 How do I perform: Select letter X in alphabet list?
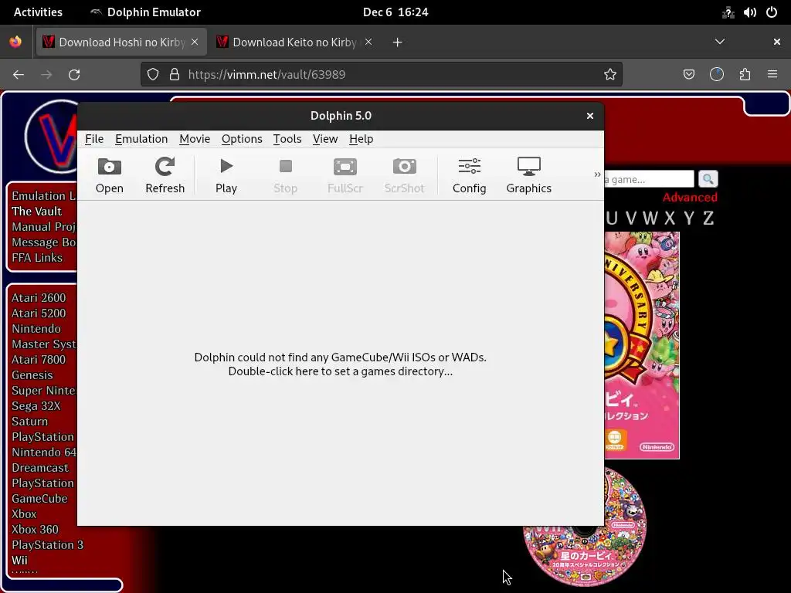[x=670, y=219]
